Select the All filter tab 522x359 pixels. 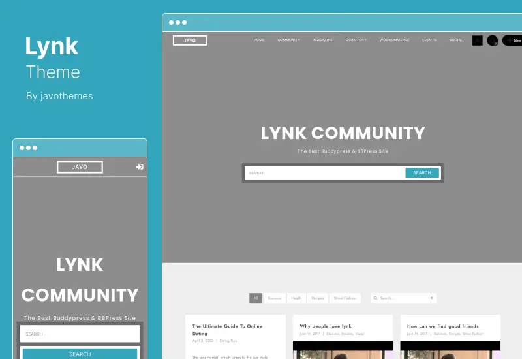[256, 298]
